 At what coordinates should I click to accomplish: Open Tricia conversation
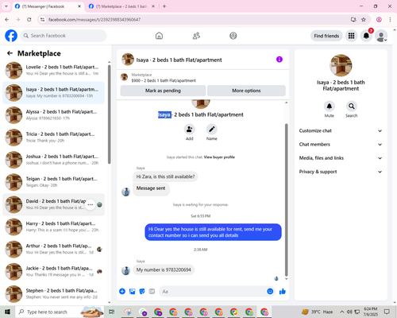[x=53, y=138]
